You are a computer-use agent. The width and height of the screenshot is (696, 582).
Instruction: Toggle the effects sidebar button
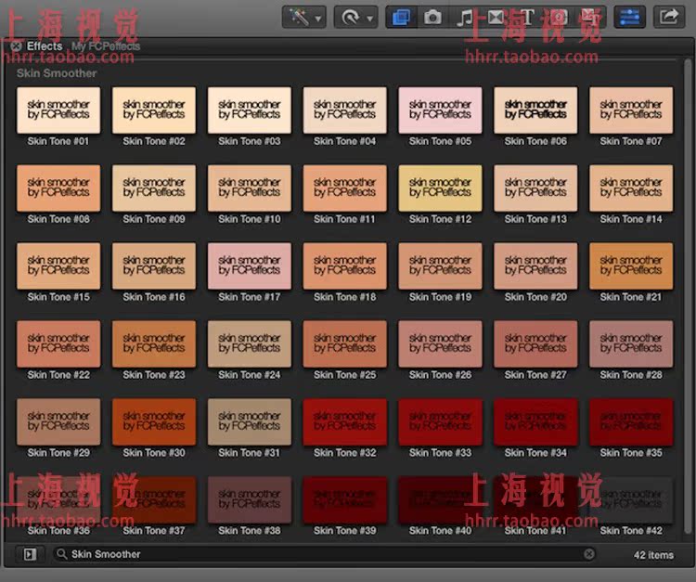point(30,554)
